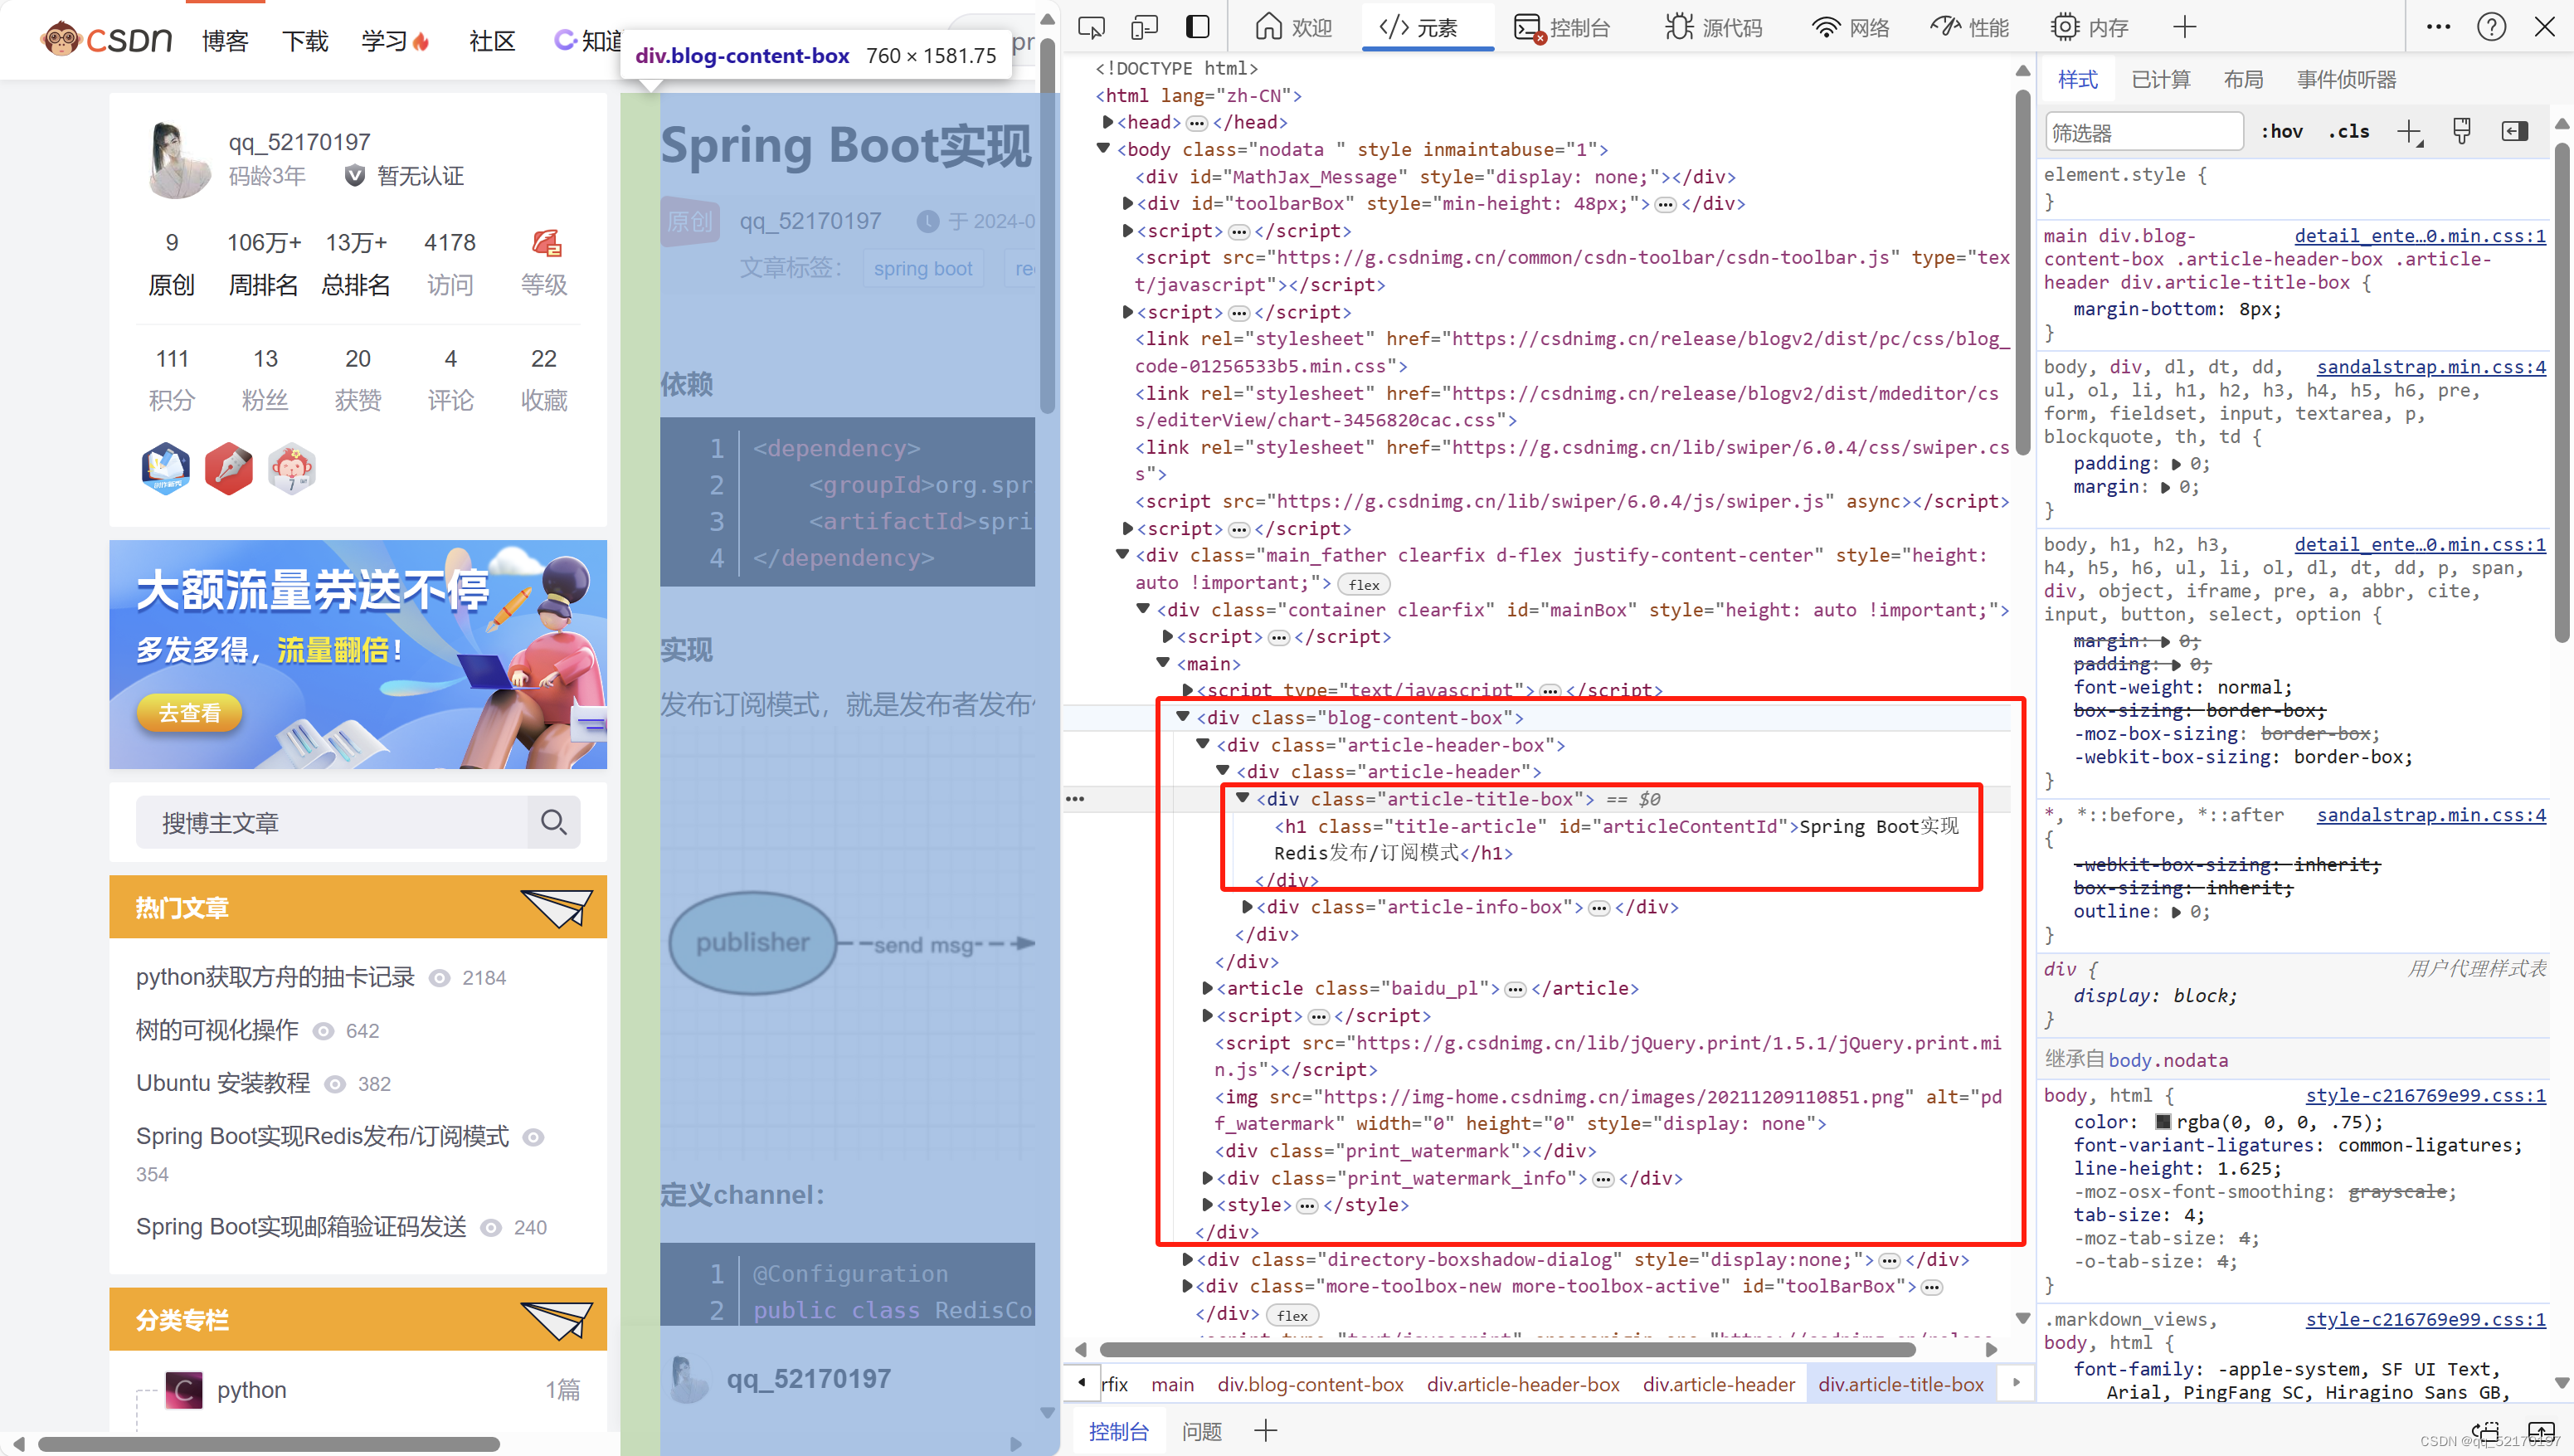Click the flex badge on main_father div
The height and width of the screenshot is (1456, 2574).
(1364, 585)
